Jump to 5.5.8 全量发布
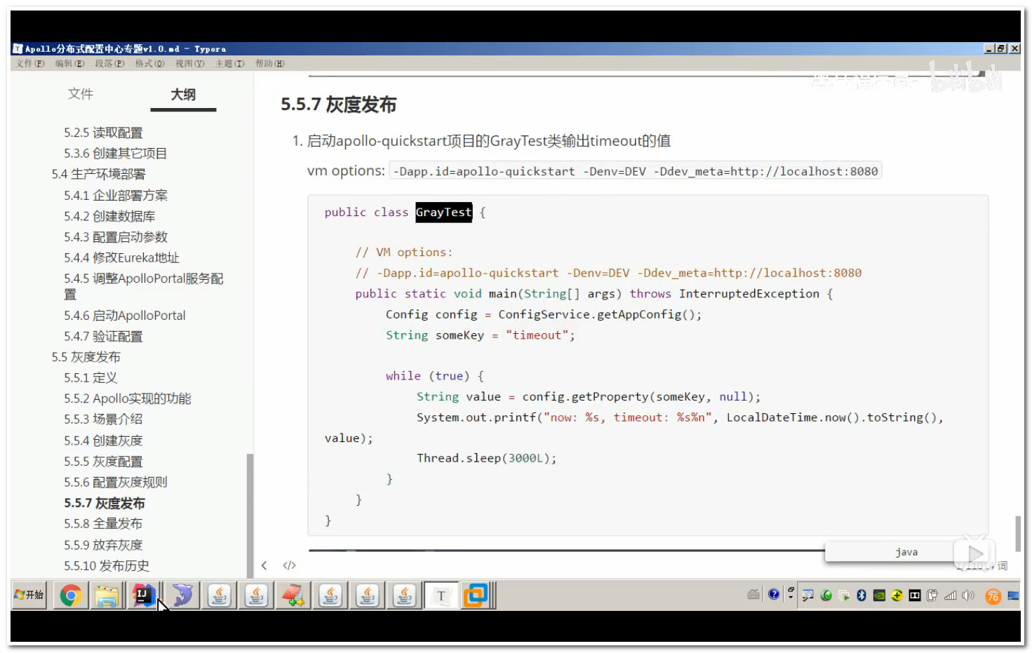 point(103,524)
